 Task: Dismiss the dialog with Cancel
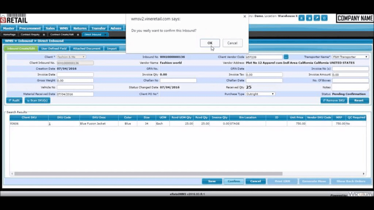[x=232, y=43]
